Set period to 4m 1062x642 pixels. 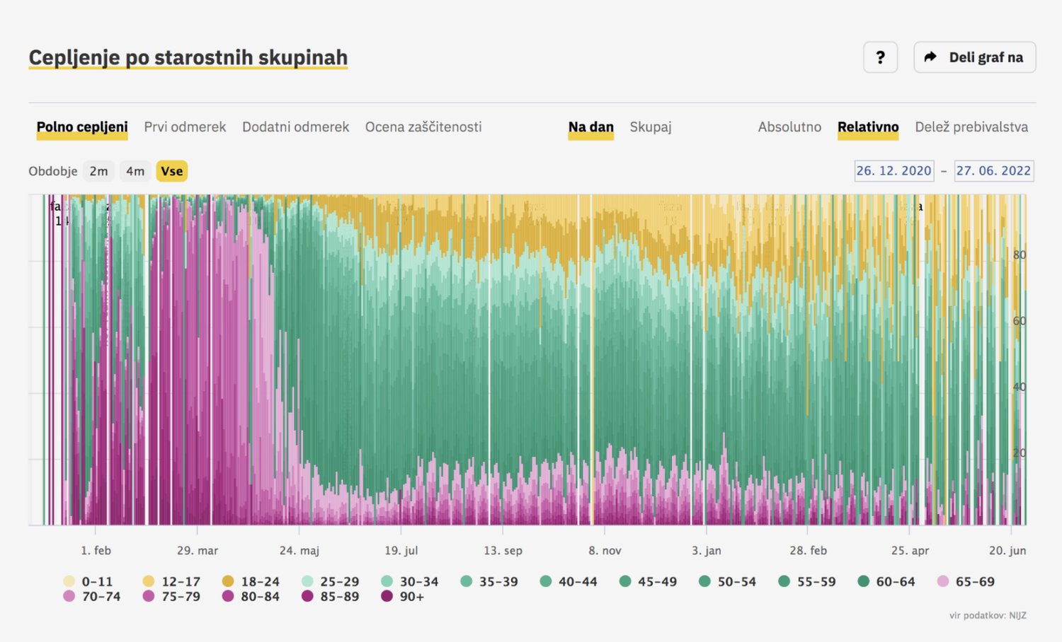pos(135,171)
